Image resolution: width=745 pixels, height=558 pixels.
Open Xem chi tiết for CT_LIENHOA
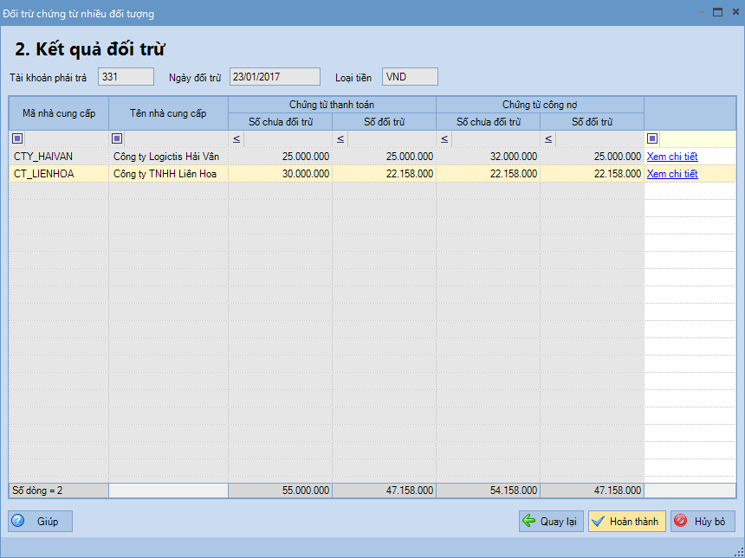[x=672, y=174]
